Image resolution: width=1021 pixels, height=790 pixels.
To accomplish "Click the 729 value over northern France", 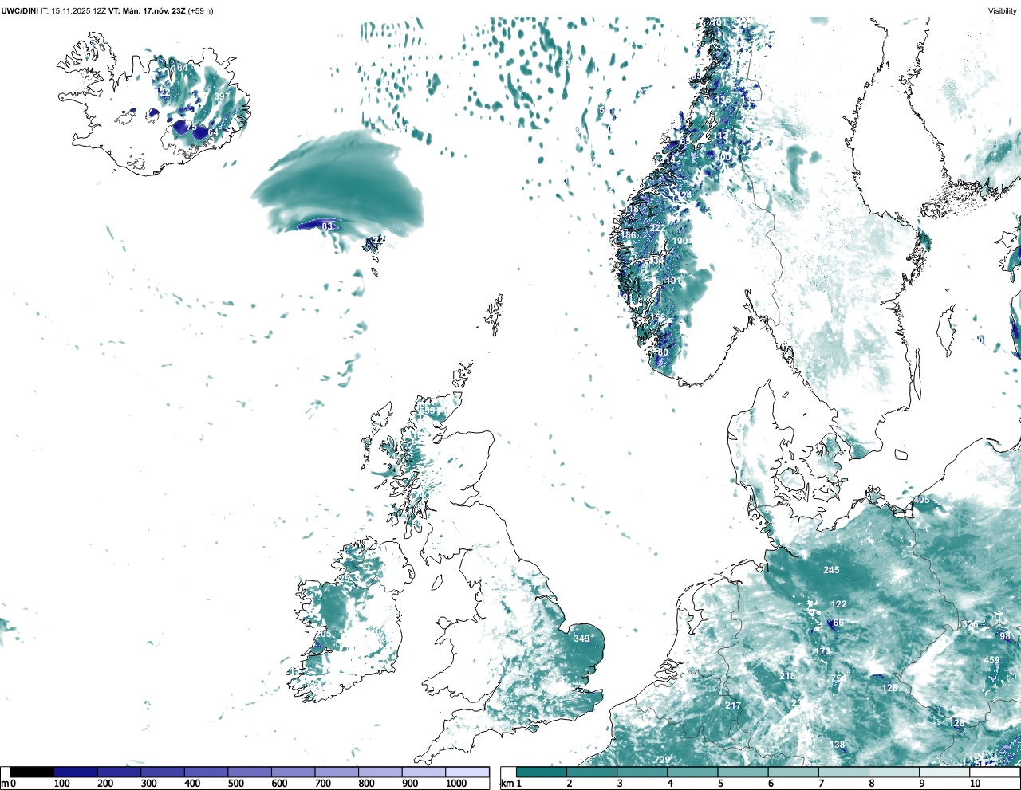I will [x=662, y=760].
